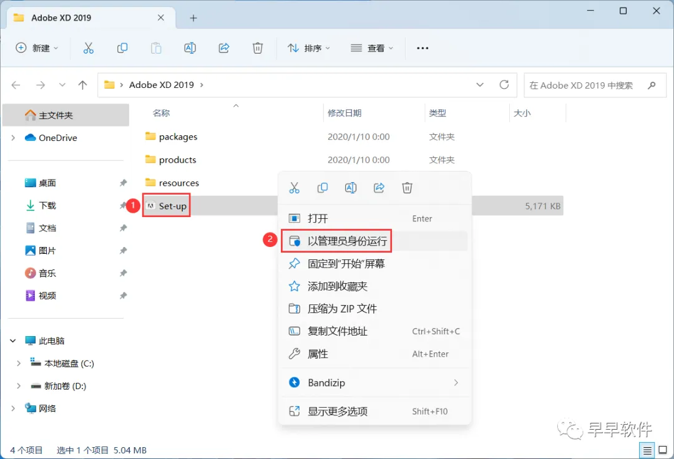The image size is (674, 459).
Task: Choose 复制文件地址 menu entry
Action: click(x=374, y=332)
